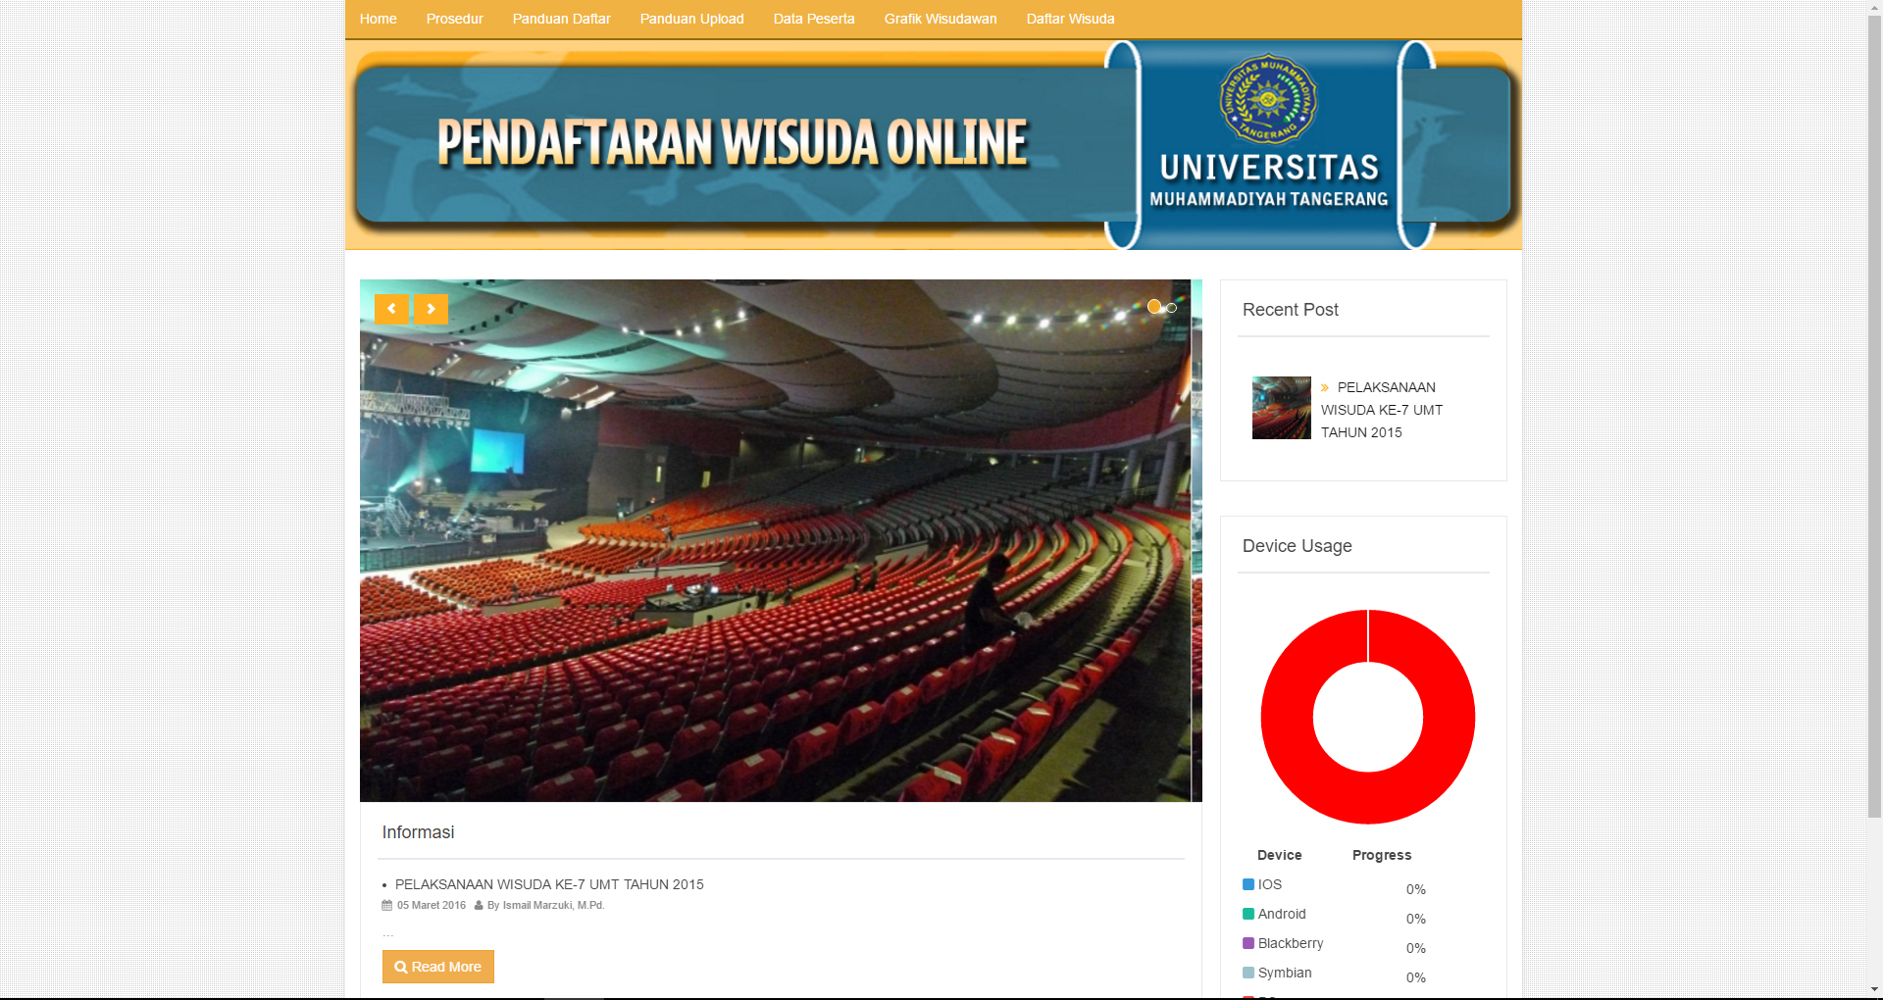Click the Pendaftaran Wisuda Online banner title
Image resolution: width=1883 pixels, height=1000 pixels.
[733, 143]
